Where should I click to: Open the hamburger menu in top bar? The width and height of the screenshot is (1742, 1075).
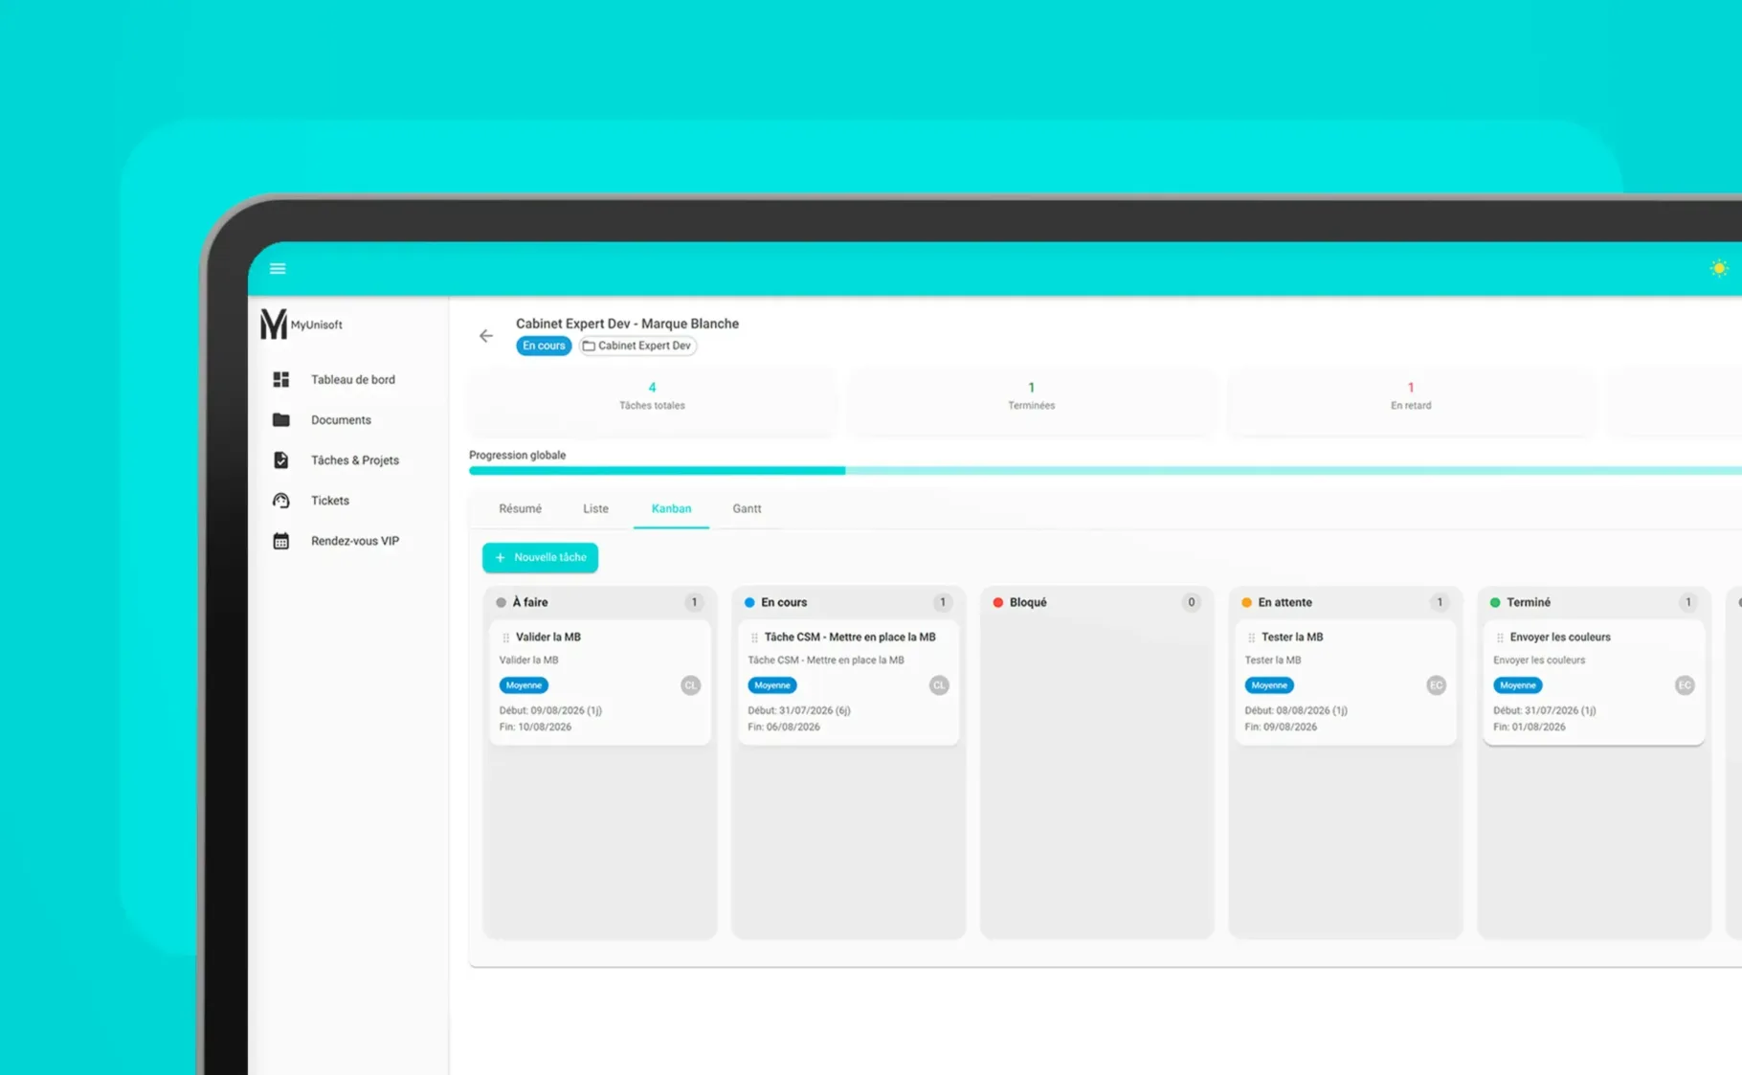tap(278, 269)
